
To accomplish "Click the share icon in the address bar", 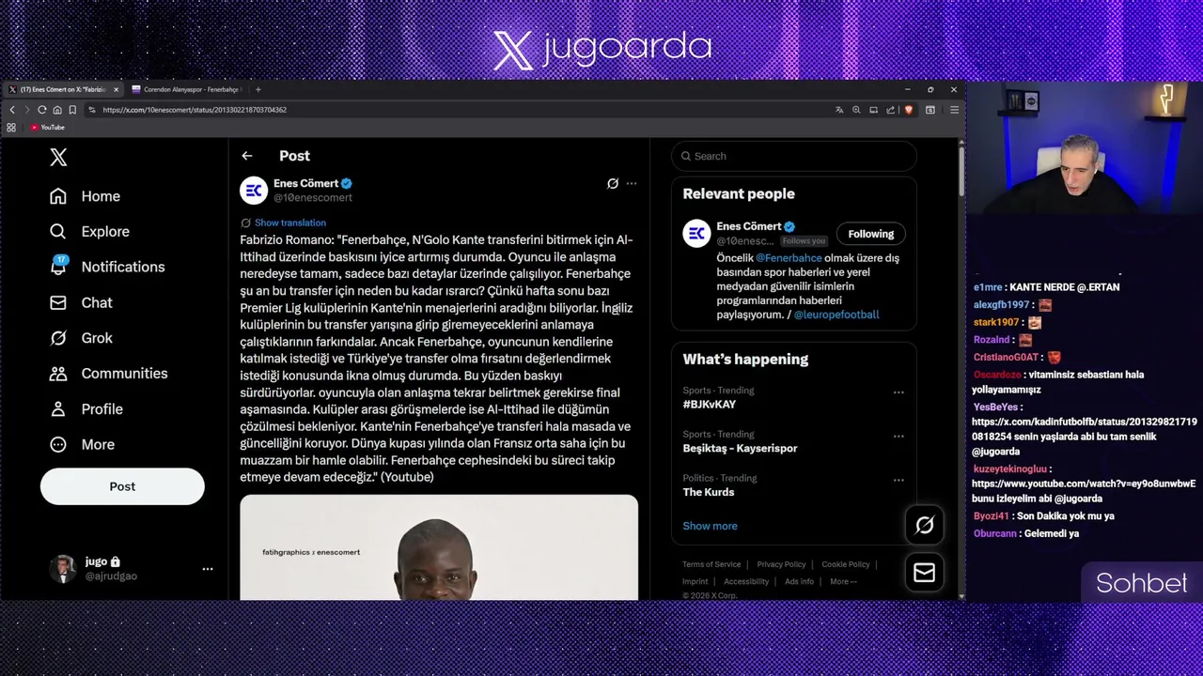I will (890, 110).
